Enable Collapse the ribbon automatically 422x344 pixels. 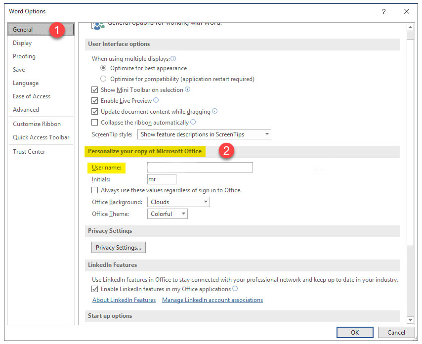95,123
